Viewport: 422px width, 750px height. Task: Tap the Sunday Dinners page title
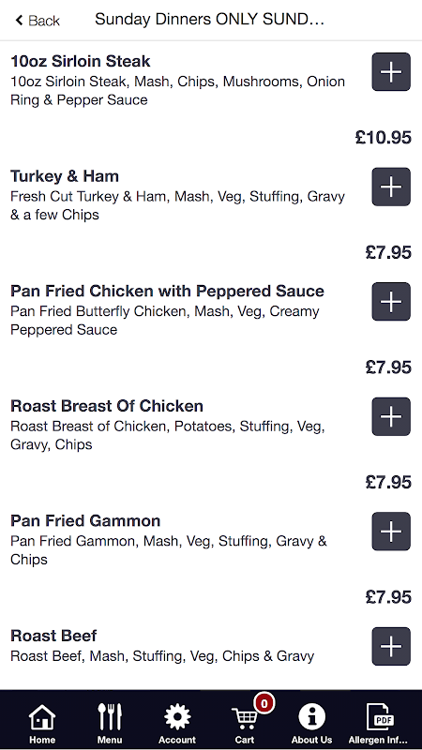pyautogui.click(x=209, y=19)
